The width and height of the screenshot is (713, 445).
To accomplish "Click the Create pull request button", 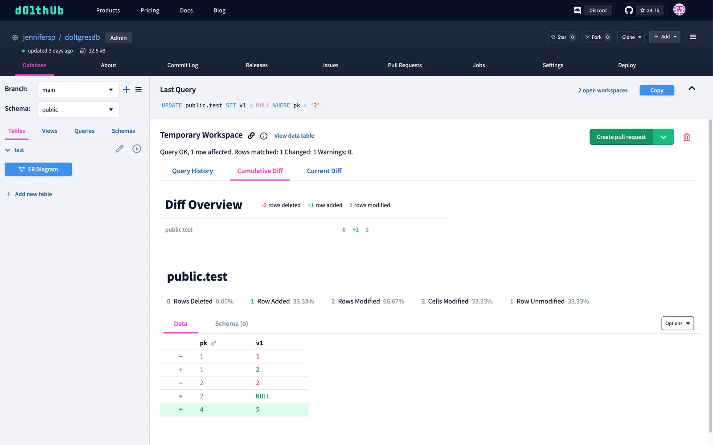I will tap(621, 137).
